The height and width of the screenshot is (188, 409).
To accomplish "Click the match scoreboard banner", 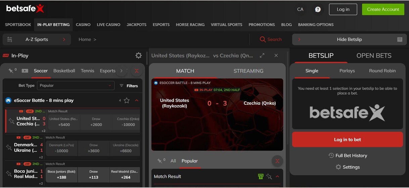I will coord(217,114).
